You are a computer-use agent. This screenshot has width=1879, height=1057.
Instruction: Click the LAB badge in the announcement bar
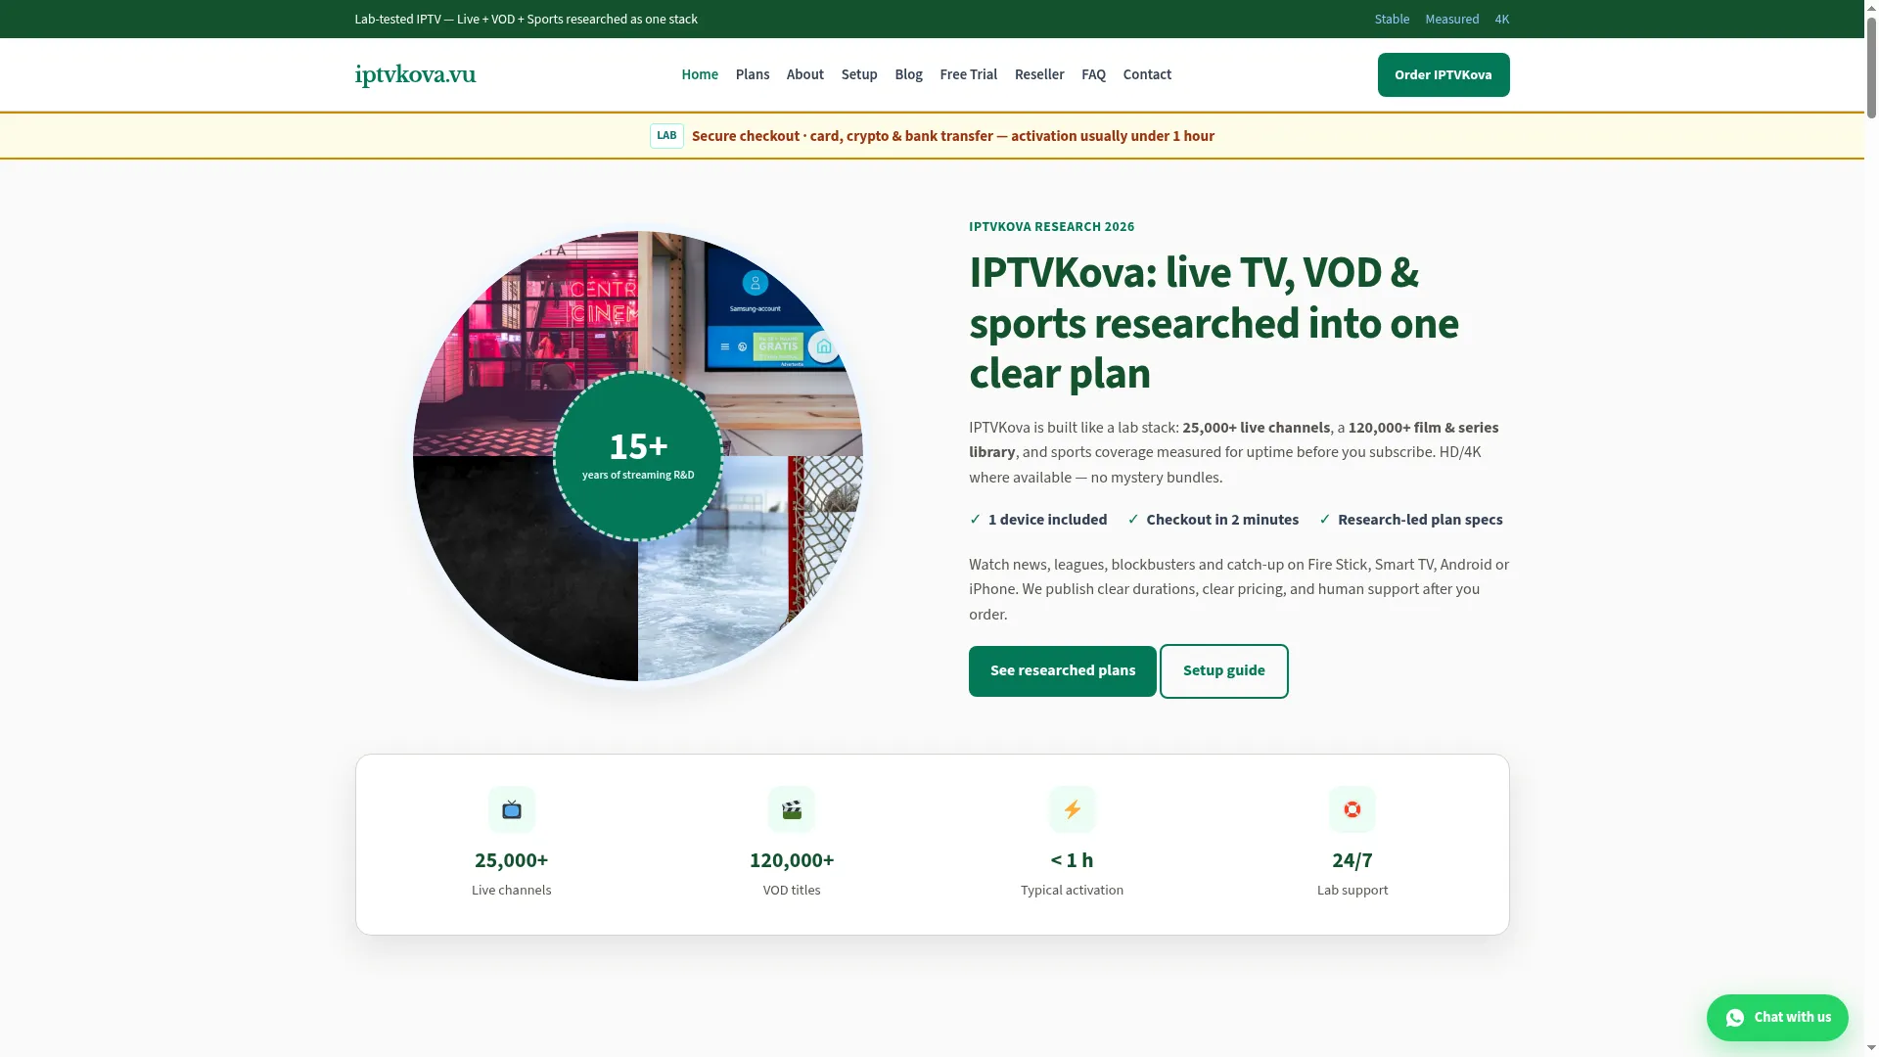666,136
